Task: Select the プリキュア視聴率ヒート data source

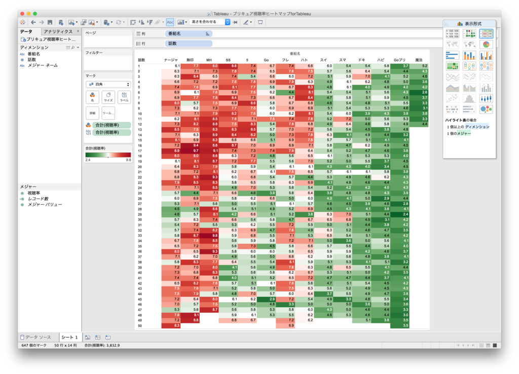Action: tap(48, 39)
